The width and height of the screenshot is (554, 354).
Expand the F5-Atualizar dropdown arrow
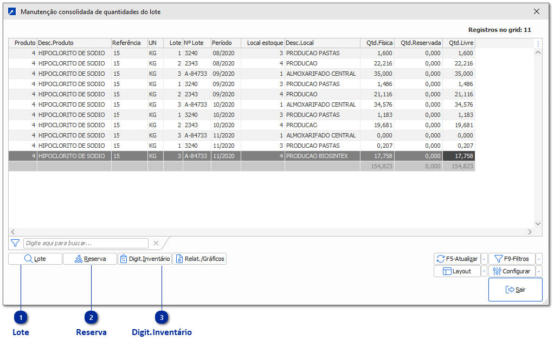pos(484,259)
